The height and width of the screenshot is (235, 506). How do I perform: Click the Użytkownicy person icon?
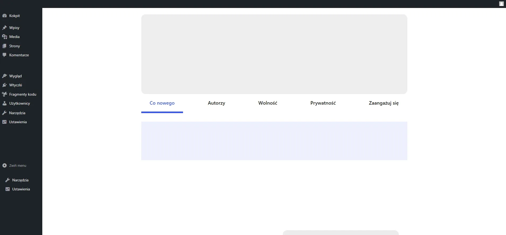5,103
